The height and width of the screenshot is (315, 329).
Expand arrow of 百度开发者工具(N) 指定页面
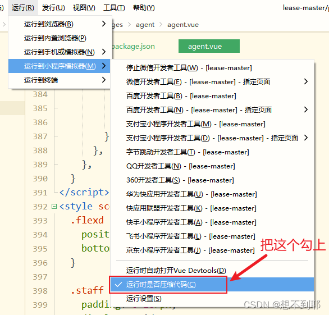coord(306,109)
